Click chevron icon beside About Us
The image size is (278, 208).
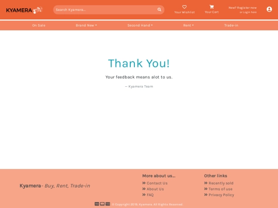point(144,188)
